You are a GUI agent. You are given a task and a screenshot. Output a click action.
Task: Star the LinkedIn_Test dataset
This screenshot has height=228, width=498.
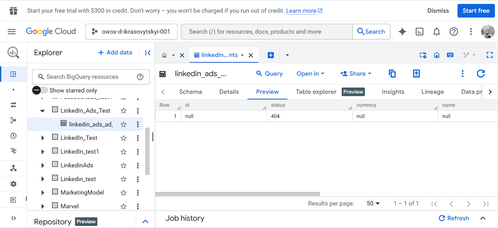(x=124, y=138)
